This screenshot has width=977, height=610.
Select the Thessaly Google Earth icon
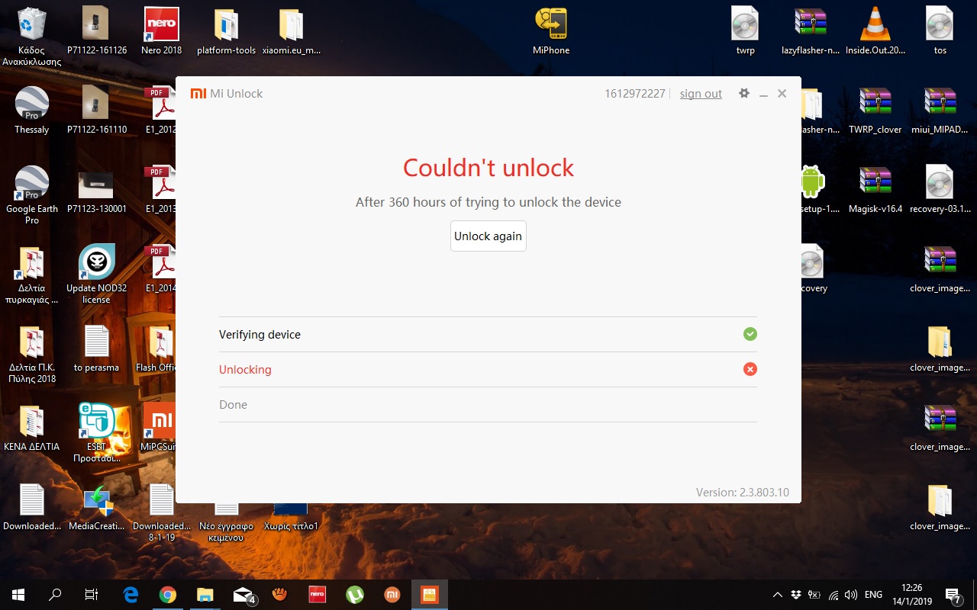tap(32, 111)
